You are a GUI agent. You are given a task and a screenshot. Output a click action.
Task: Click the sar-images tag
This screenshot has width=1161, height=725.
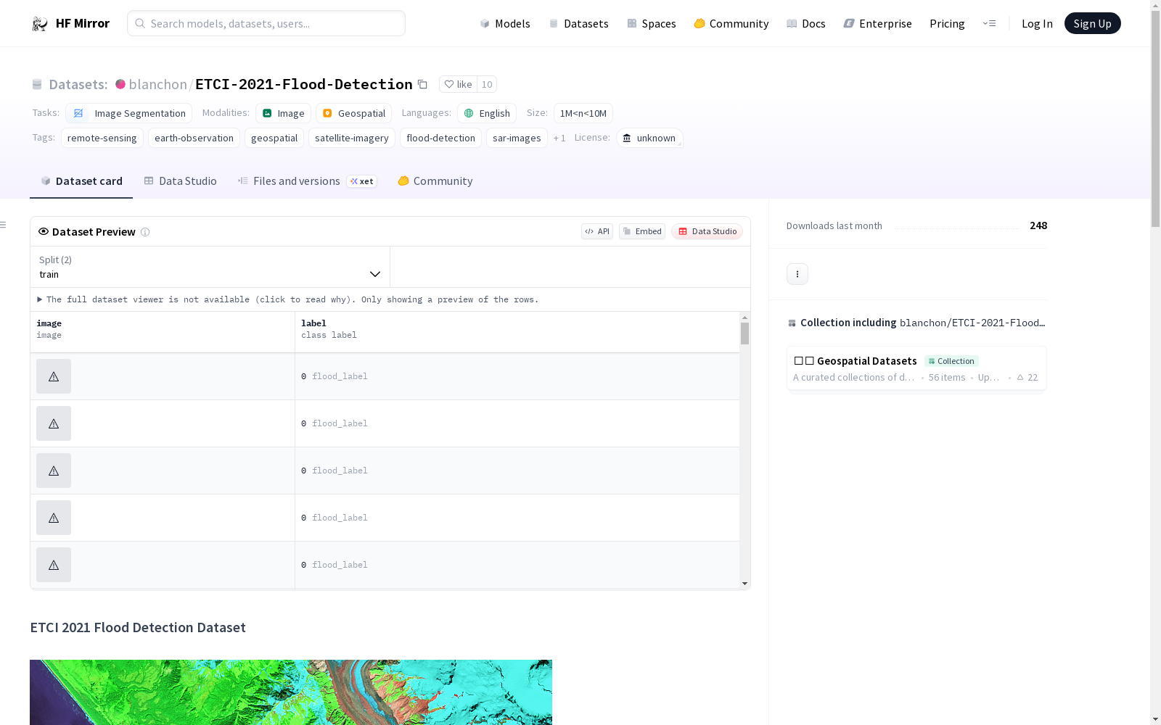(x=517, y=138)
